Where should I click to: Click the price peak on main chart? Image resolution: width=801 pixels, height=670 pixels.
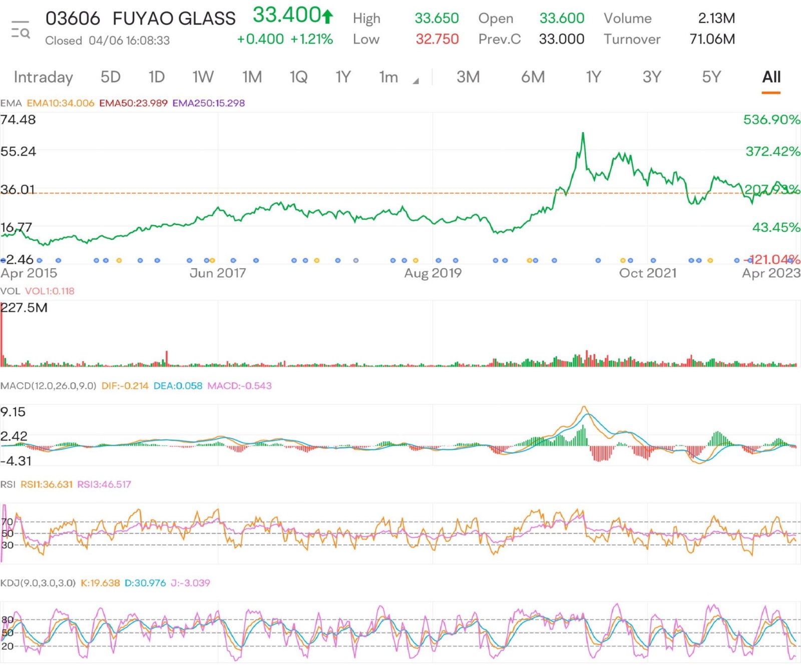583,134
